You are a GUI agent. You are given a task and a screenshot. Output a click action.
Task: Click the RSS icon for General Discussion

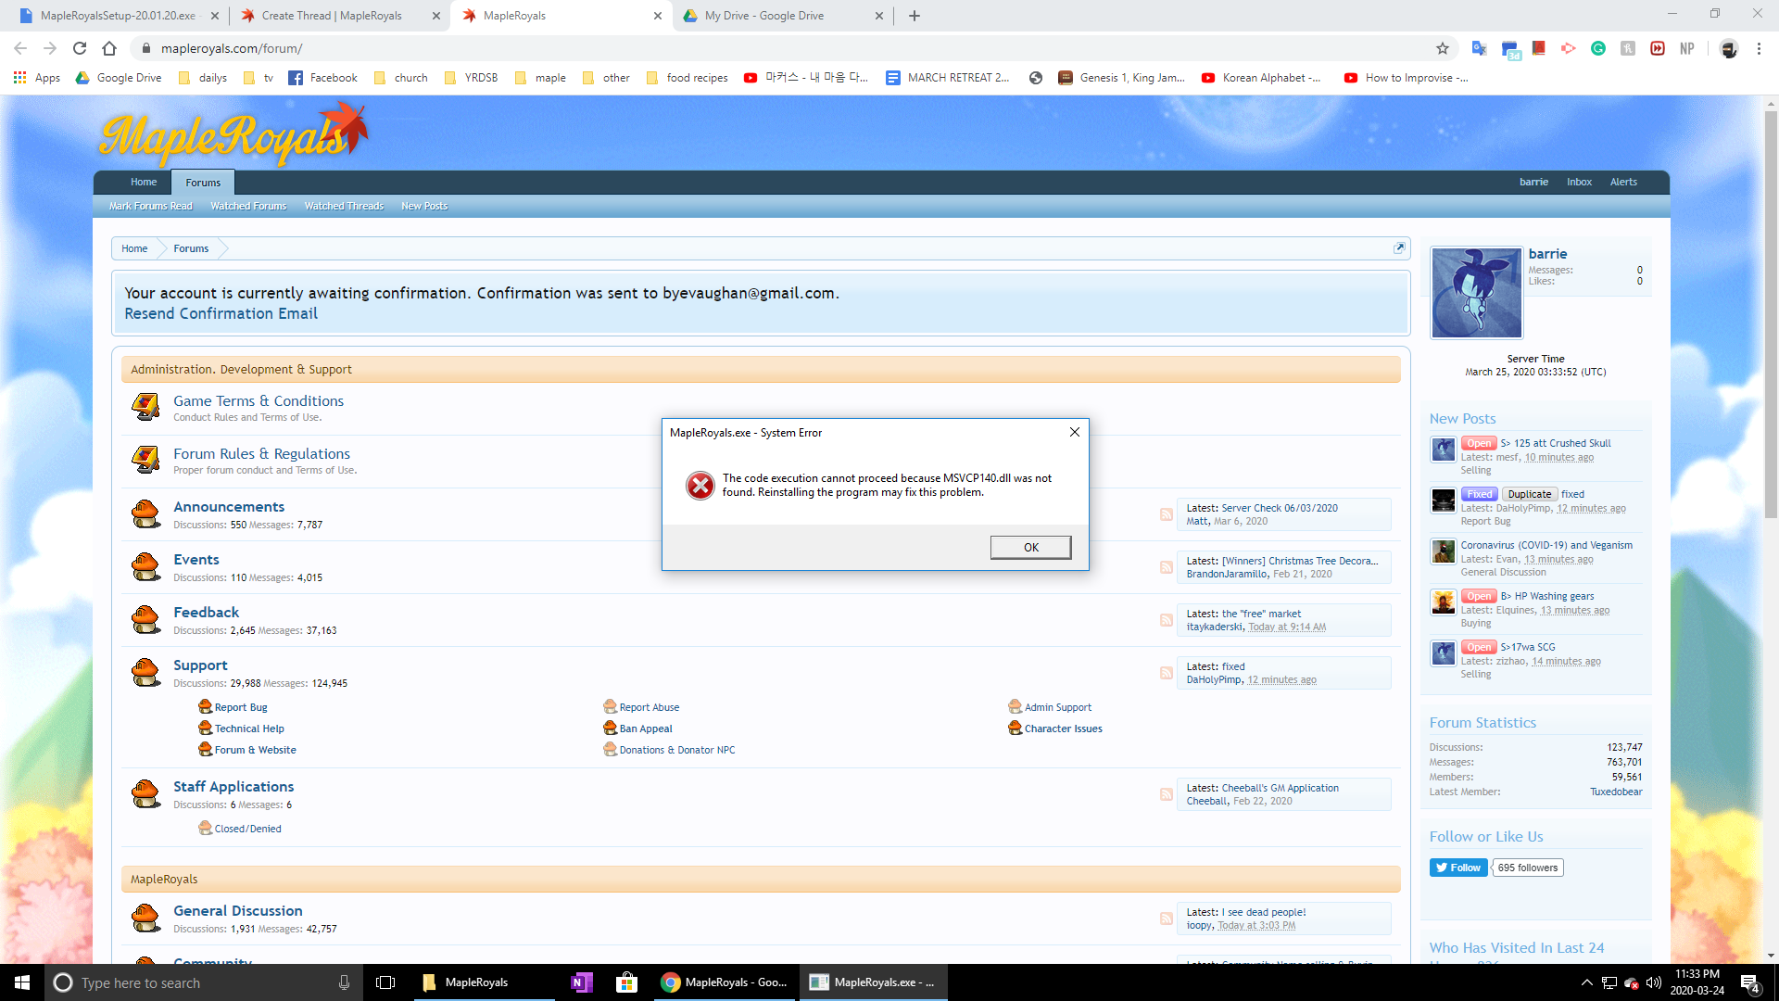(x=1167, y=919)
